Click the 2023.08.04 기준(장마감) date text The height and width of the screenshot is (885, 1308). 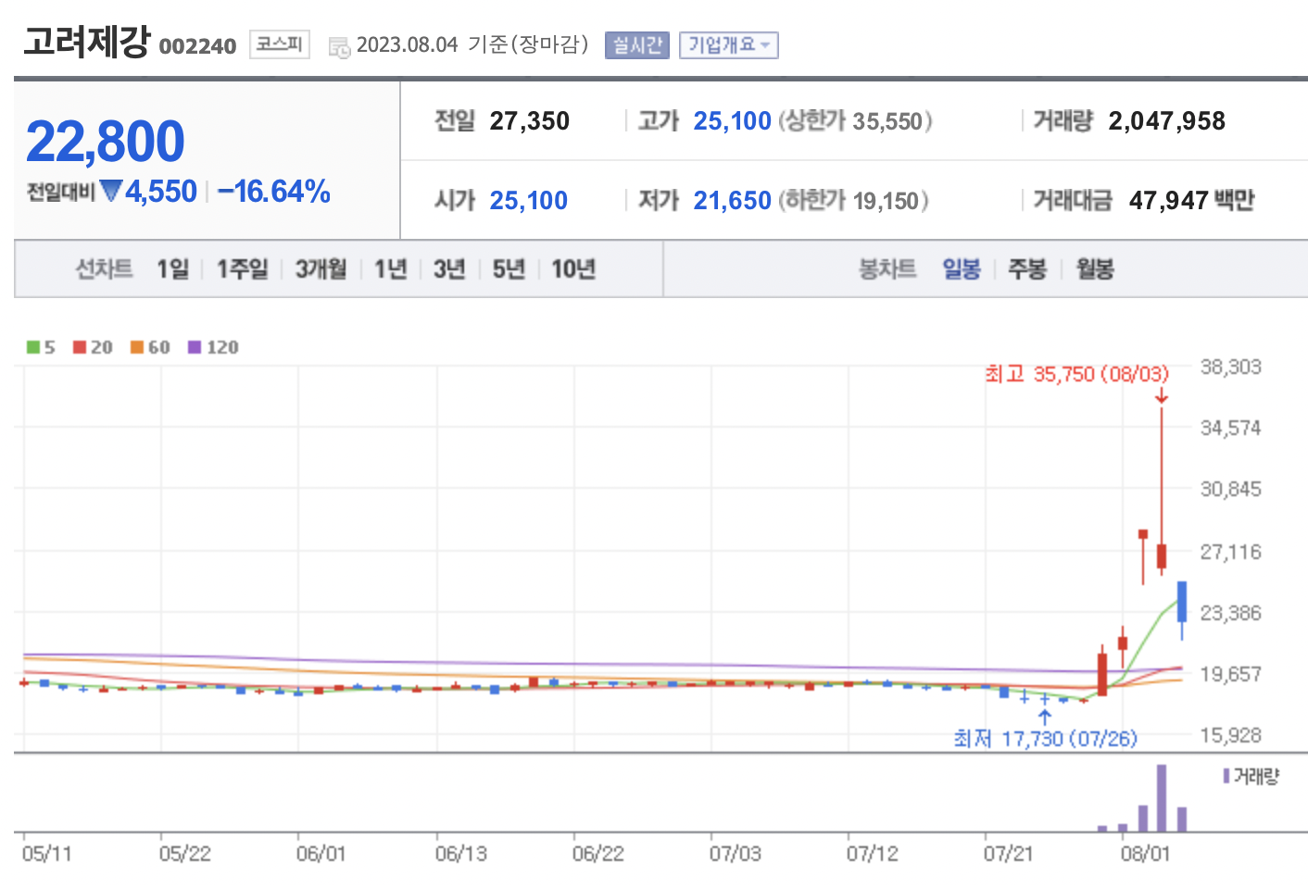click(472, 45)
